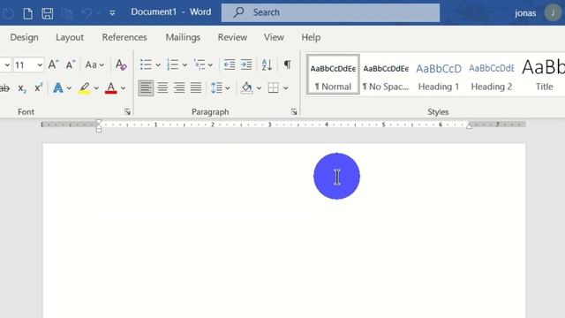Start a numbered list
565x318 pixels.
[173, 64]
